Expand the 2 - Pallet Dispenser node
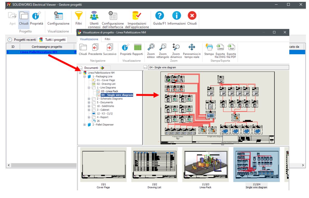This screenshot has height=198, width=309. [85, 125]
